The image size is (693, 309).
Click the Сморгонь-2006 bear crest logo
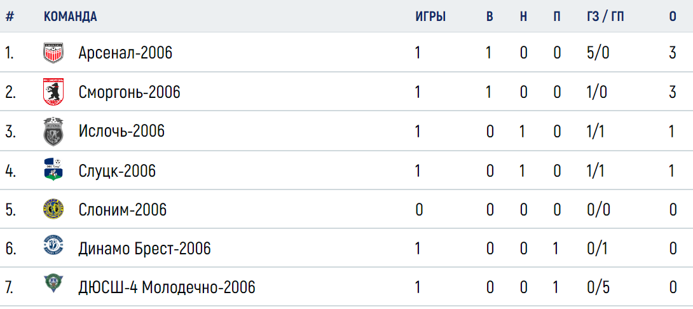tap(53, 92)
